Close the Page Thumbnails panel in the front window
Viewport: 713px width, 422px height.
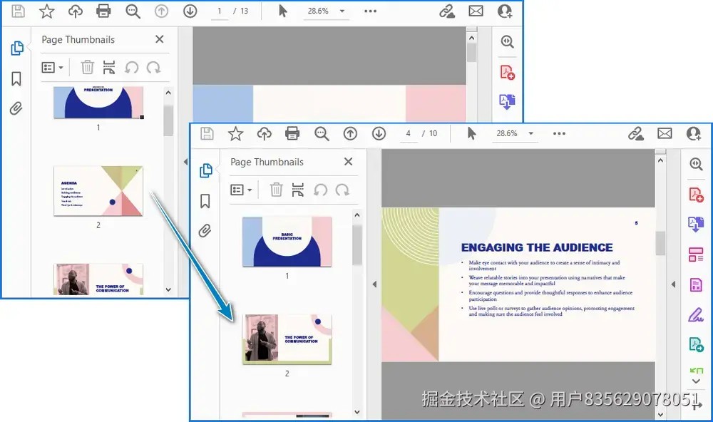pyautogui.click(x=348, y=162)
